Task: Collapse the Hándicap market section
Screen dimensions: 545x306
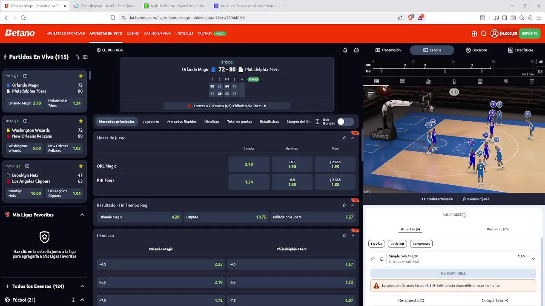Action: [x=353, y=235]
